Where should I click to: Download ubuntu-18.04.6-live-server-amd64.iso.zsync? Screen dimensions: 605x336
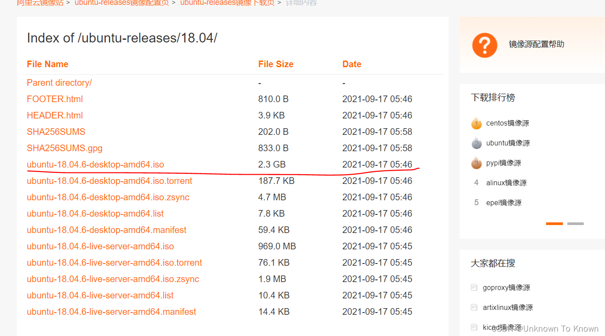(113, 279)
